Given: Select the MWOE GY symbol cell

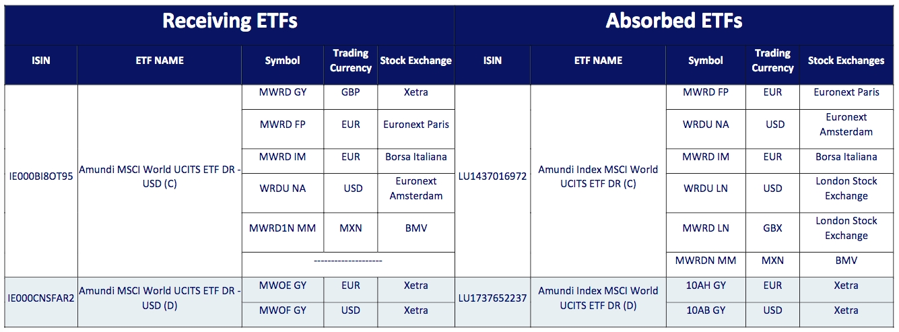Looking at the screenshot, I should tap(283, 286).
